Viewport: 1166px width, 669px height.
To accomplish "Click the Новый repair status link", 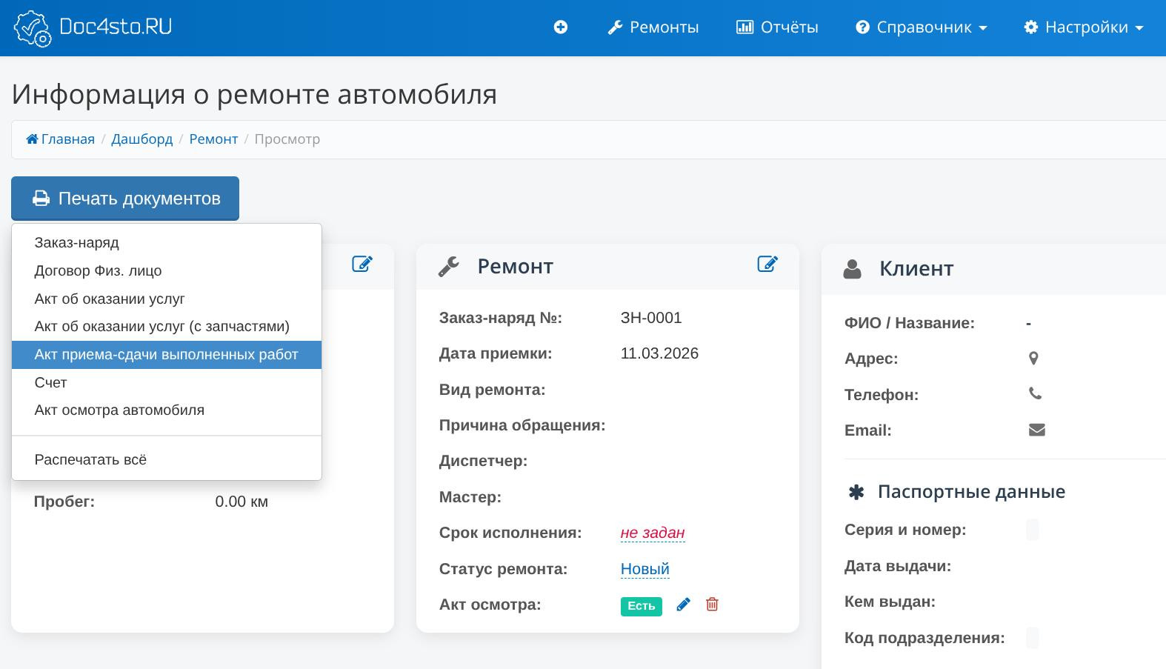I will (x=645, y=569).
